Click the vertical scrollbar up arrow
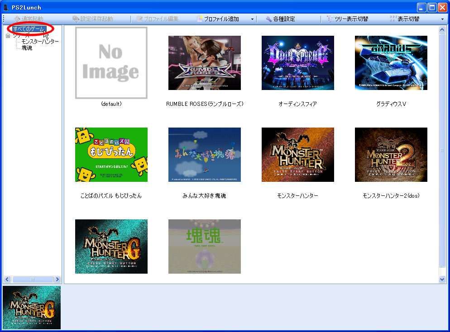Viewport: 450px width, 332px height. pos(442,29)
